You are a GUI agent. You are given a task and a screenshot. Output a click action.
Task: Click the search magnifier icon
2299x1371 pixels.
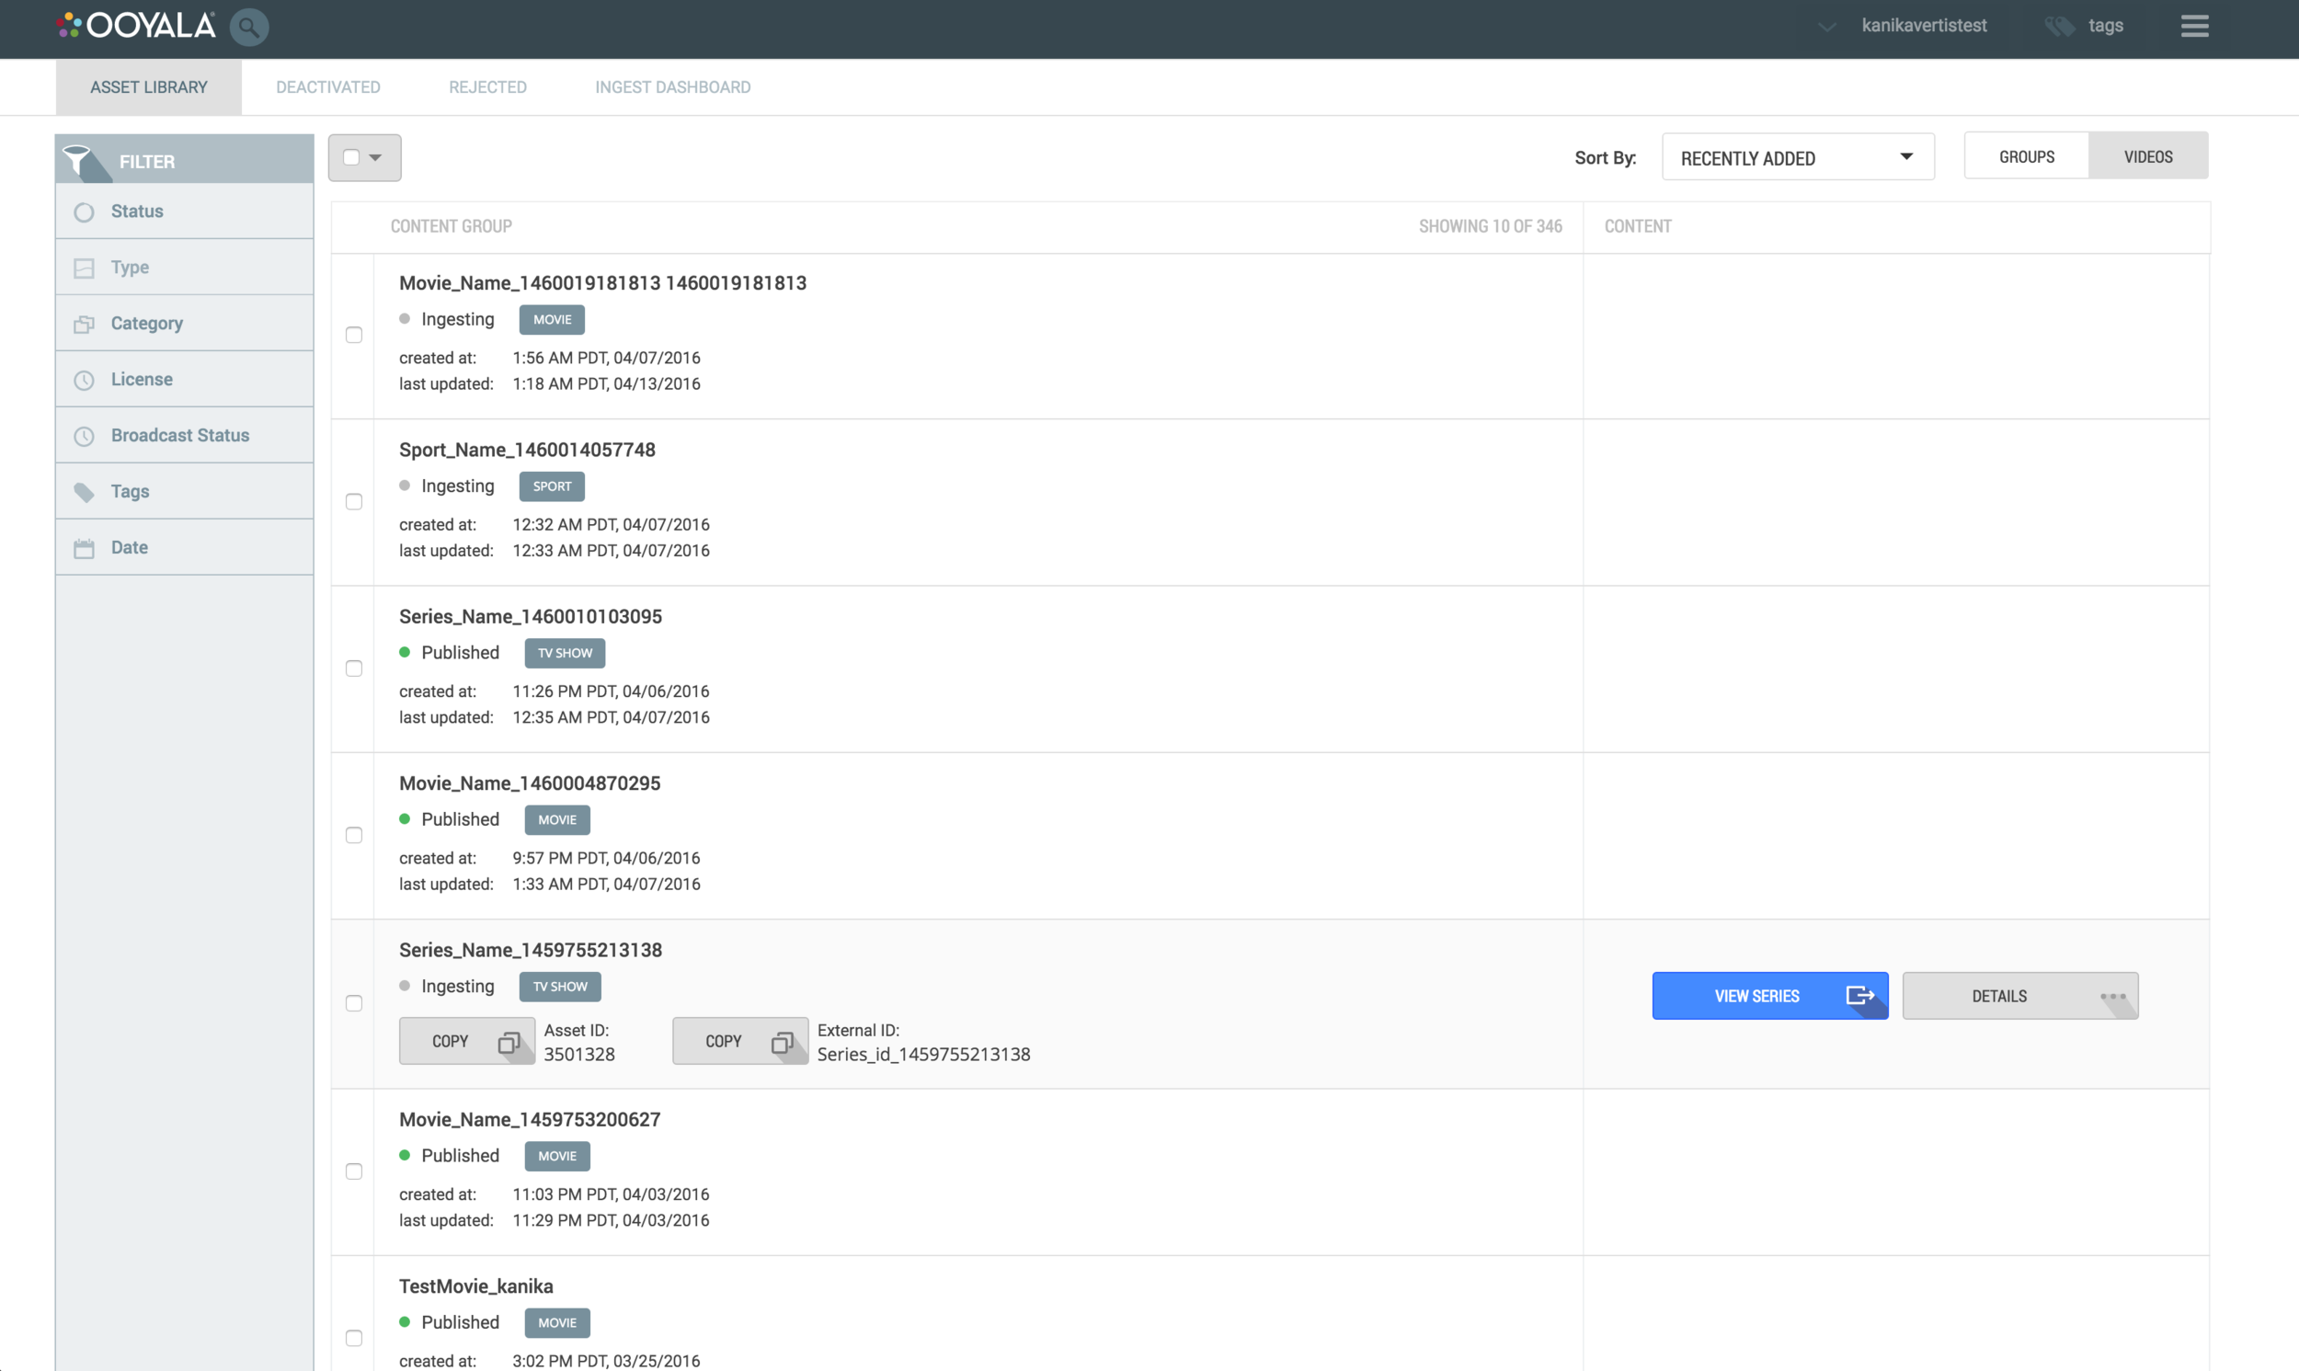[x=248, y=27]
